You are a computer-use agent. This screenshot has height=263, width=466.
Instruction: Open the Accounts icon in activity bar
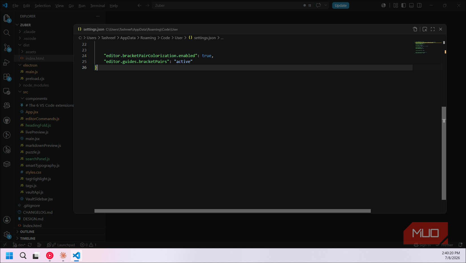(x=7, y=220)
